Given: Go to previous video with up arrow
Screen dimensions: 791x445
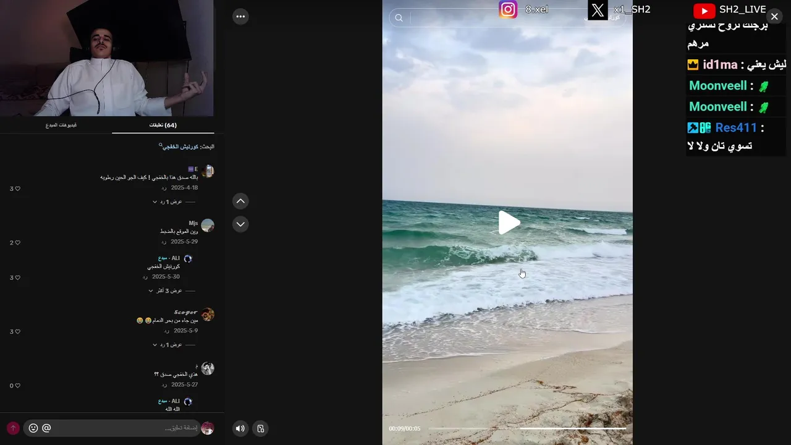Looking at the screenshot, I should 240,201.
